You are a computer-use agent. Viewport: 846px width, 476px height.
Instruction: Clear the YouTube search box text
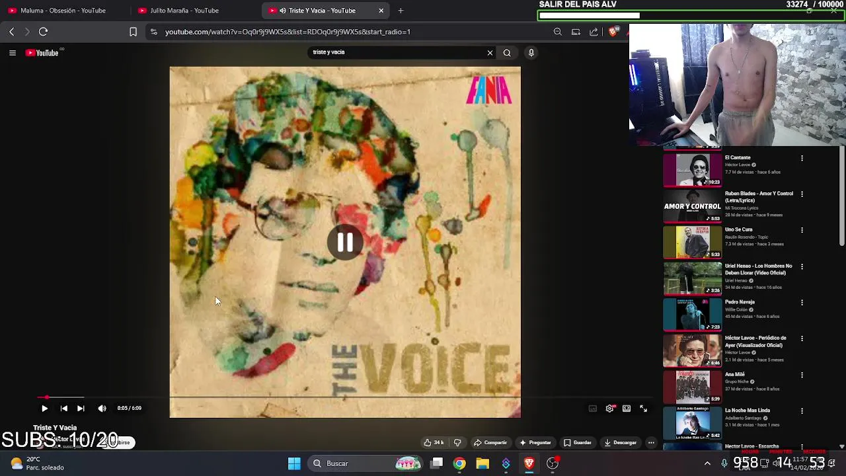coord(490,53)
